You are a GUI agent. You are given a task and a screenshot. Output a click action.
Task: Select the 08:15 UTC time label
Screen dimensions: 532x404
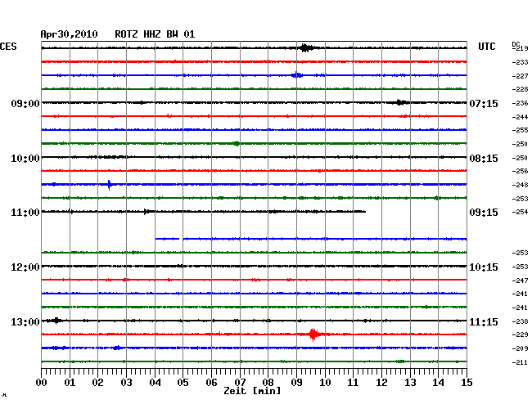[484, 159]
